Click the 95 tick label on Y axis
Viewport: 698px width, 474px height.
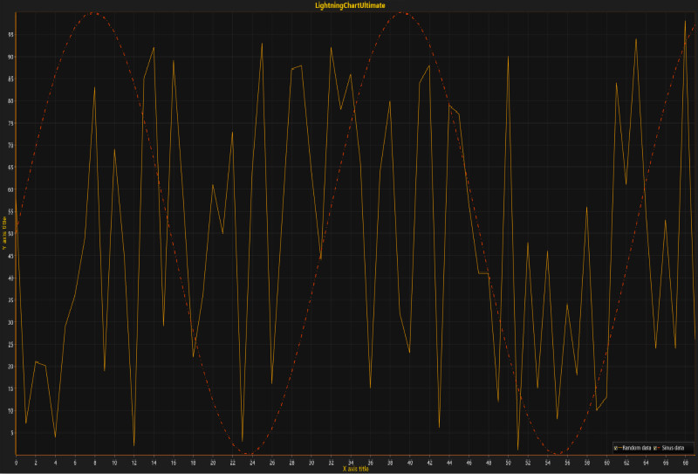click(x=10, y=35)
